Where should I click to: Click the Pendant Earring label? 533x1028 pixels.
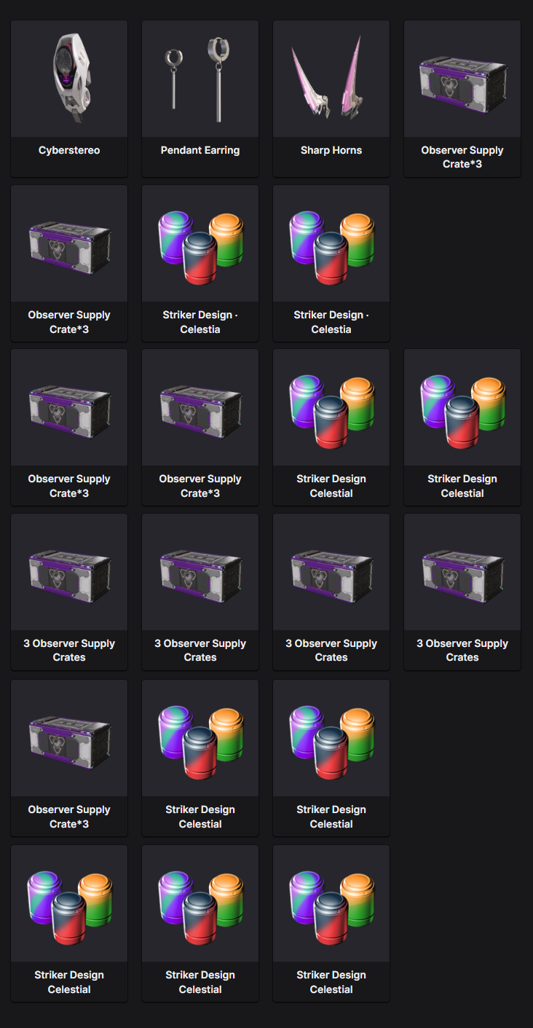(200, 150)
